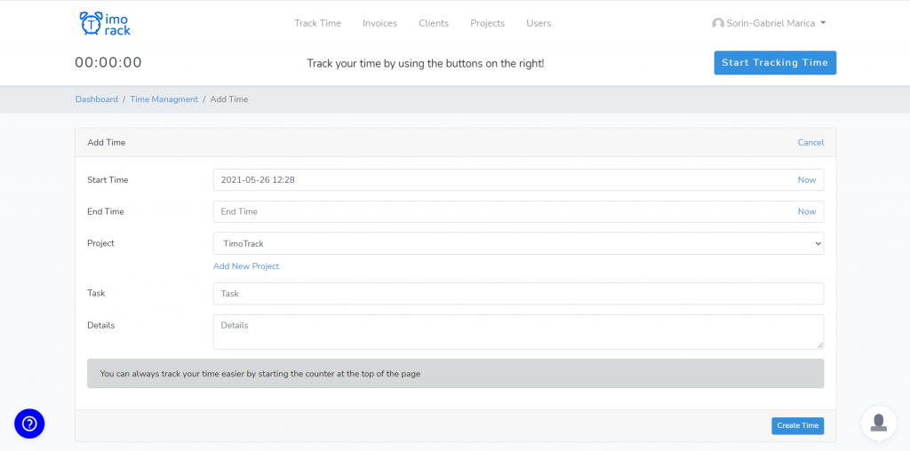Open the Time Managment breadcrumb link
This screenshot has width=910, height=451.
[x=164, y=99]
